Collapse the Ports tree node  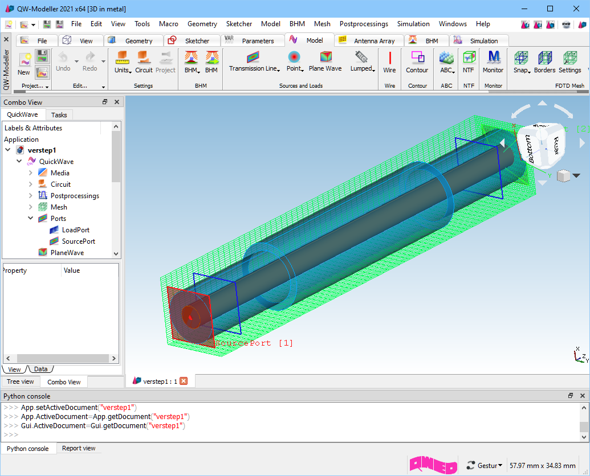pos(30,218)
